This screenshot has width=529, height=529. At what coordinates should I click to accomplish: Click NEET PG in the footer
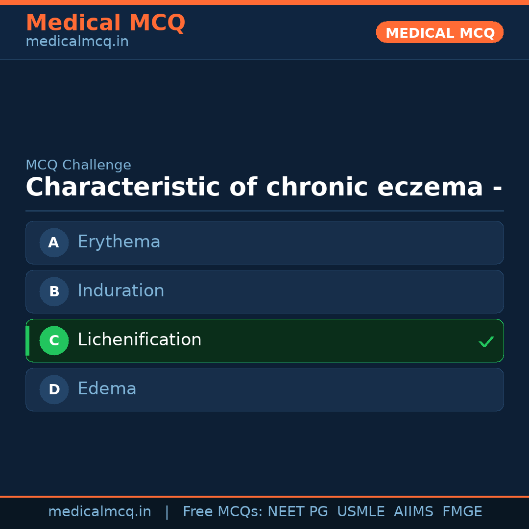(298, 512)
